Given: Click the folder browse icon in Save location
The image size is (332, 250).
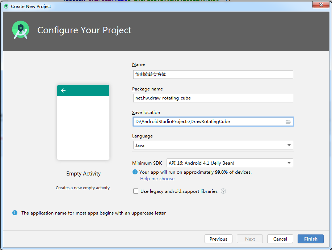Looking at the screenshot, I should tap(288, 122).
